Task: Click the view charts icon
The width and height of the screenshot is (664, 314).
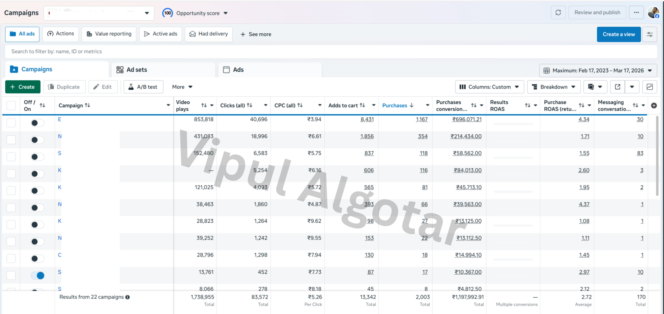Action: (x=650, y=87)
